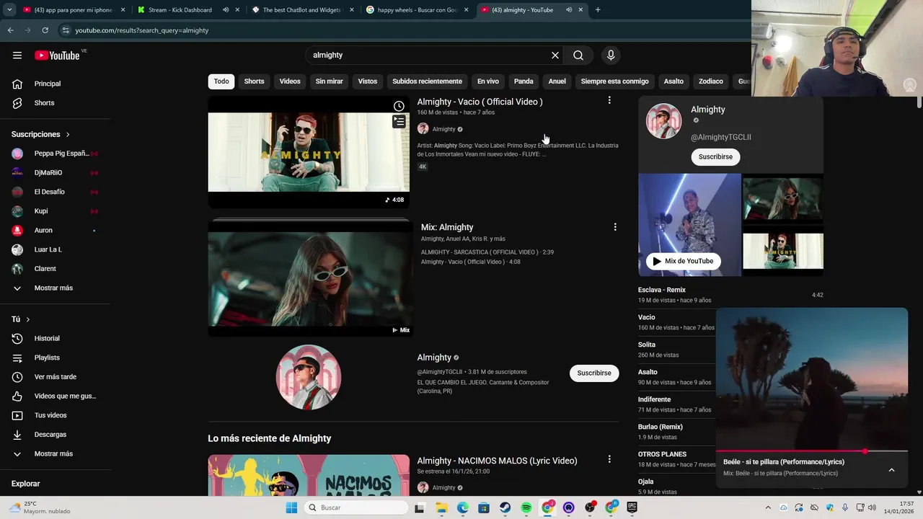Viewport: 923px width, 519px height.
Task: Select the Videos filter chip
Action: 290,81
